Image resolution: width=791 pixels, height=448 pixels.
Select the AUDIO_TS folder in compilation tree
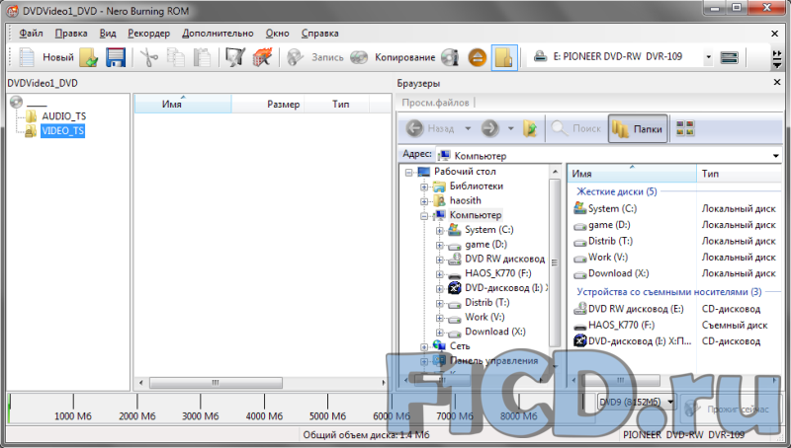(x=64, y=116)
